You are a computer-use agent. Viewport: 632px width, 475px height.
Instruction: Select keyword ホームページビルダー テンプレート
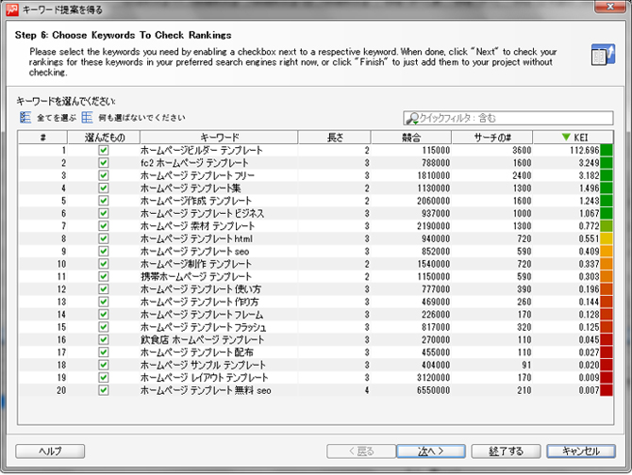[x=202, y=150]
